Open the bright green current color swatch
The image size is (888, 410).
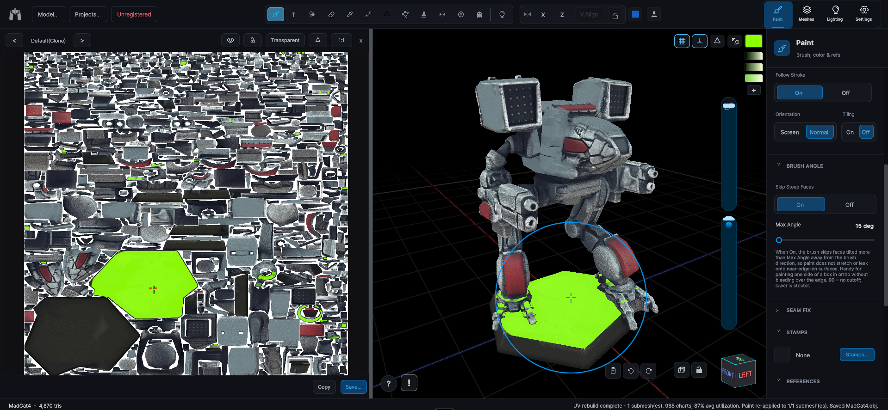pyautogui.click(x=754, y=41)
